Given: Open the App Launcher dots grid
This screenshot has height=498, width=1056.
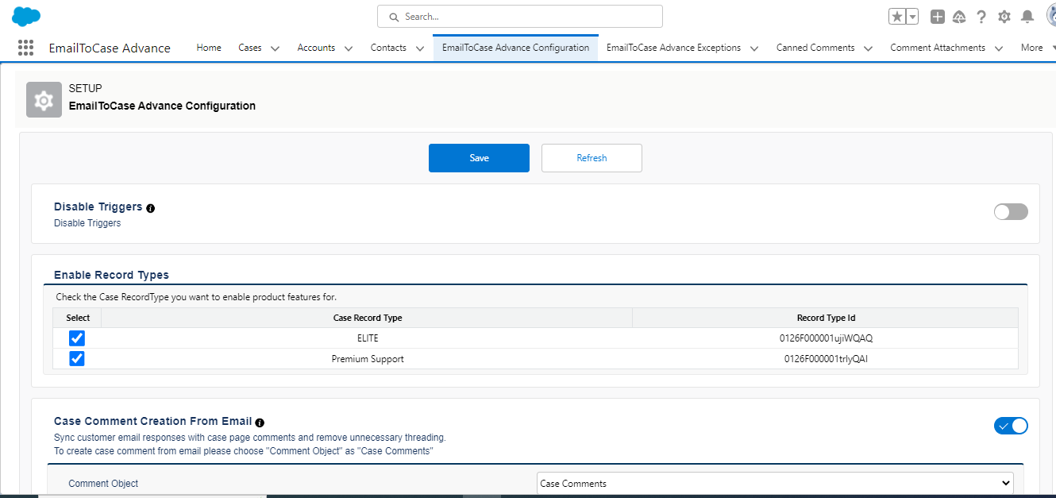Looking at the screenshot, I should pyautogui.click(x=25, y=48).
